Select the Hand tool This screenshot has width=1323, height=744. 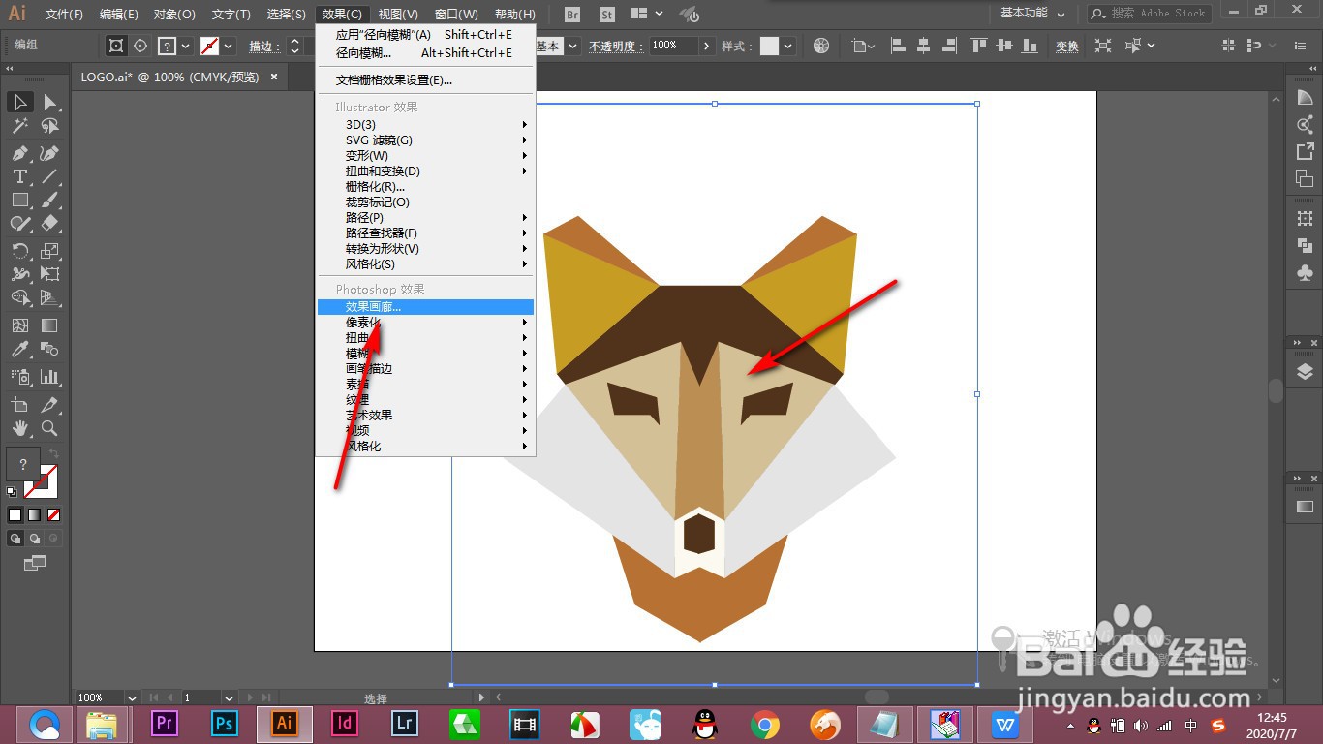(20, 428)
